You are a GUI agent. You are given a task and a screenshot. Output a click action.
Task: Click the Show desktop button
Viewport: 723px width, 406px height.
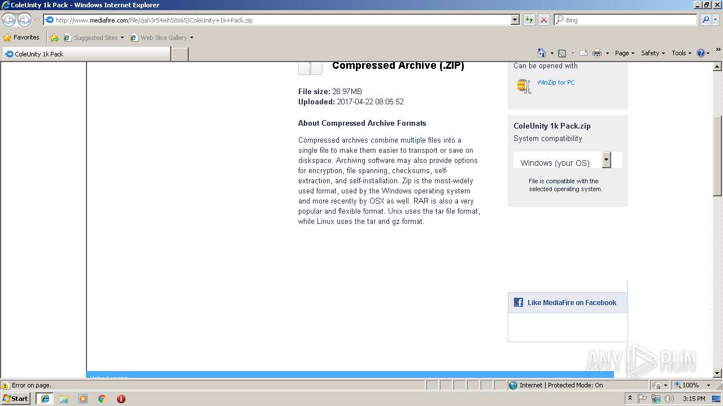[x=716, y=399]
